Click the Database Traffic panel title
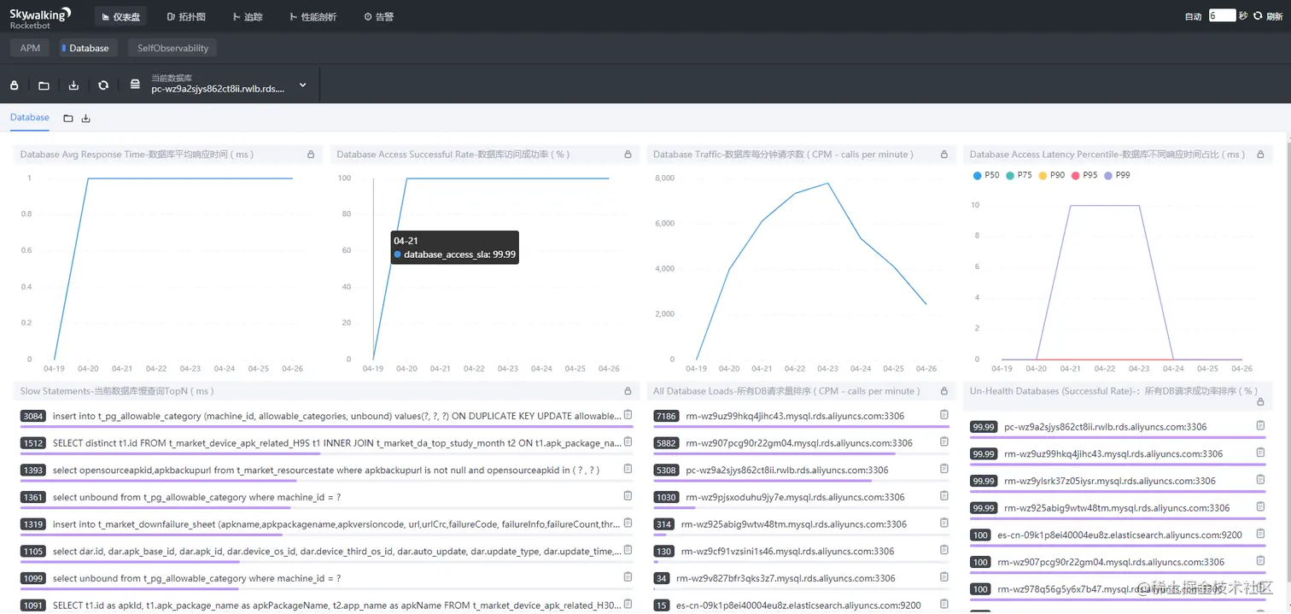The image size is (1291, 614). 783,155
